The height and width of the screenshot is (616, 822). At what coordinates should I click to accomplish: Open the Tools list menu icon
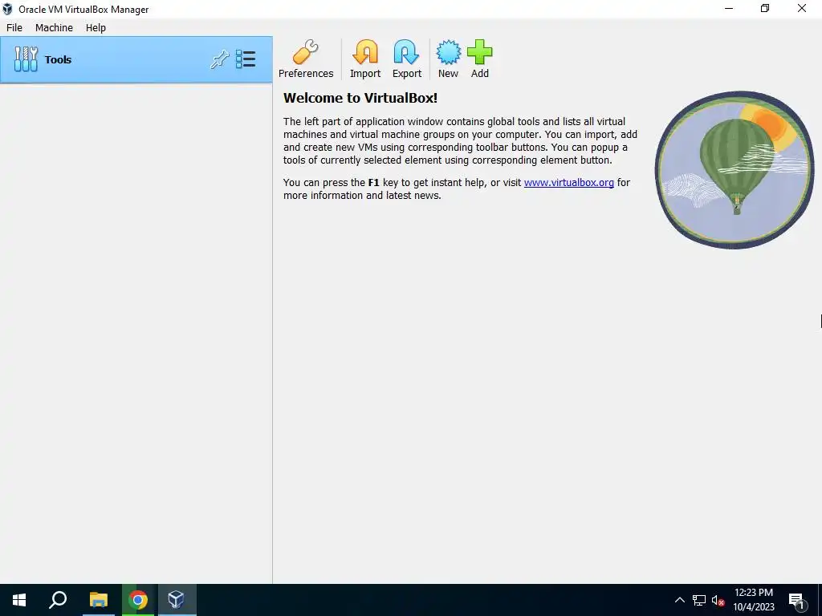(246, 59)
